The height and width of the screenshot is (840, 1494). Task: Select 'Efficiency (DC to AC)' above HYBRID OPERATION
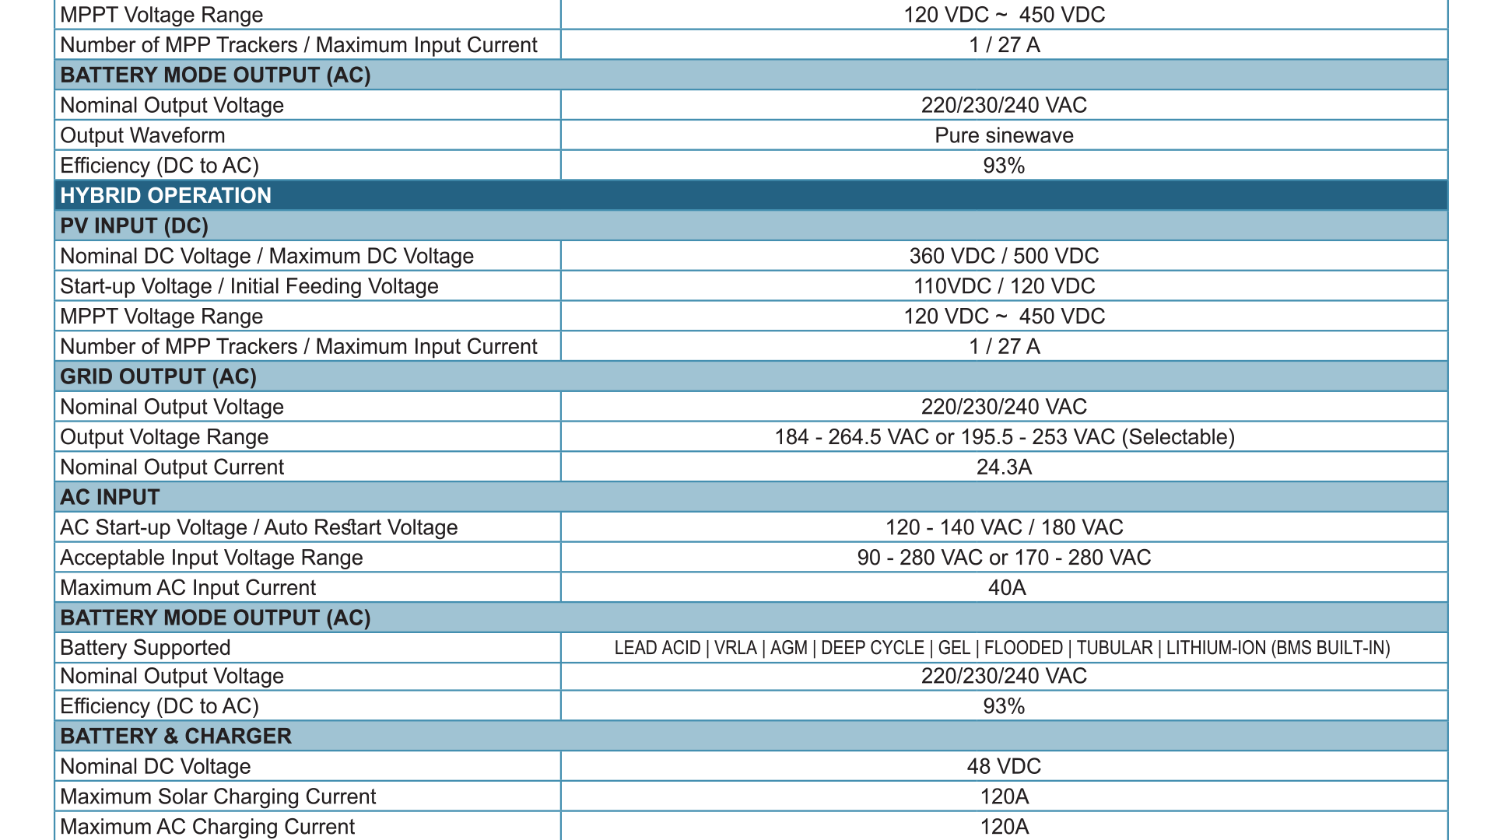pyautogui.click(x=160, y=166)
